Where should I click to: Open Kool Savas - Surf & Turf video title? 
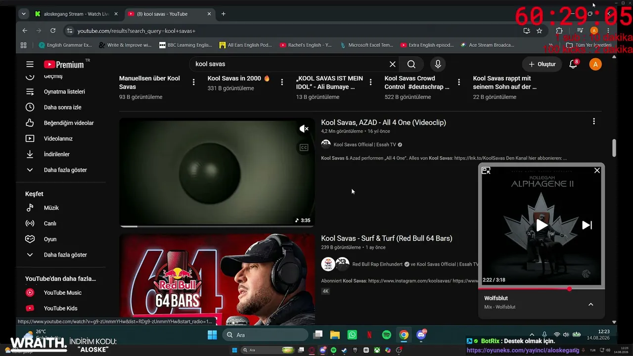pyautogui.click(x=387, y=238)
